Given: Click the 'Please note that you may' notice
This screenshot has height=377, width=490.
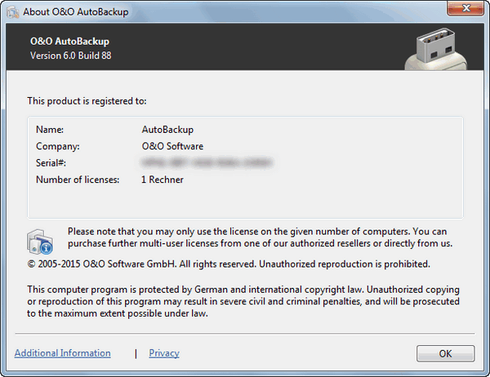Looking at the screenshot, I should [260, 237].
